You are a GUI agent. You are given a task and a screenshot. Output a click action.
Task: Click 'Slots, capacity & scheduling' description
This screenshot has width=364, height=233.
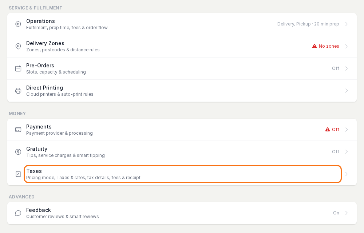coord(56,72)
